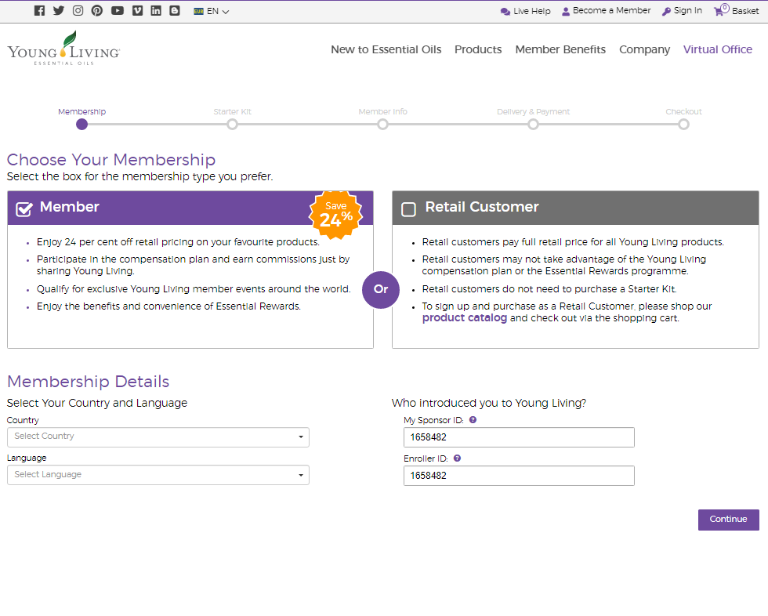Open the EN language dropdown
The image size is (768, 616).
pos(218,11)
